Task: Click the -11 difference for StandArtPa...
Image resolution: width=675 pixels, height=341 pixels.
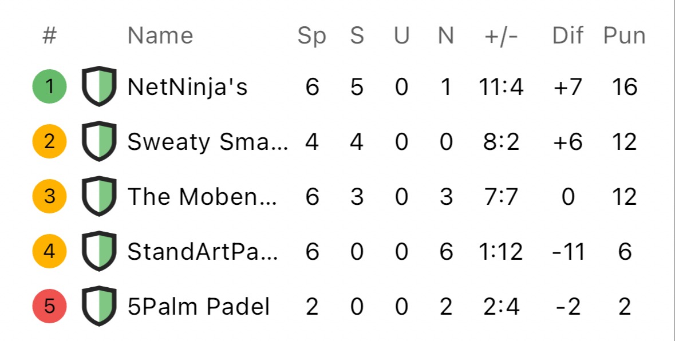Action: [569, 252]
